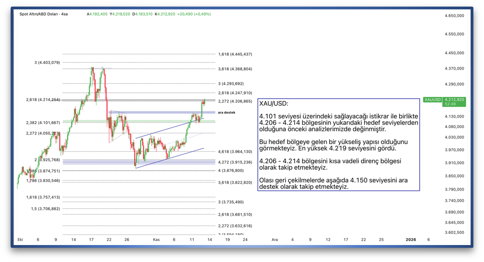Click the 2026 year marker on time axis
484x262 pixels.
coord(411,240)
